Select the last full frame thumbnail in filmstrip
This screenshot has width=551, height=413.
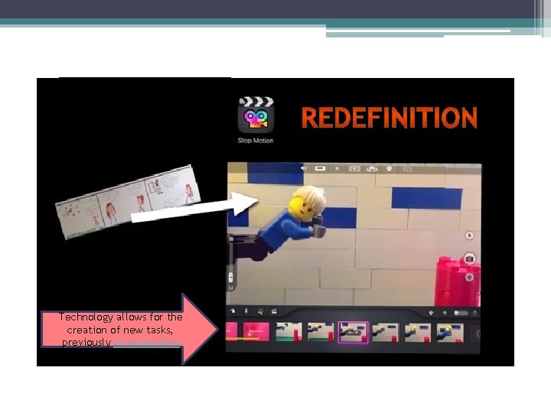(450, 333)
